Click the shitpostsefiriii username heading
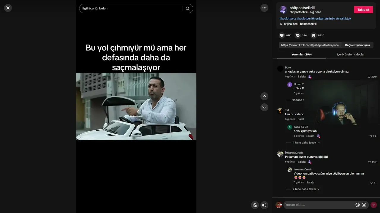The width and height of the screenshot is (380, 213). coord(302,8)
